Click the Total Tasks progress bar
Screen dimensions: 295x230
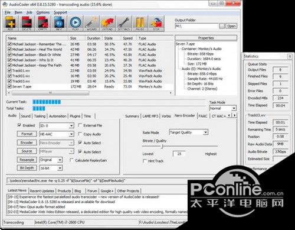click(119, 108)
